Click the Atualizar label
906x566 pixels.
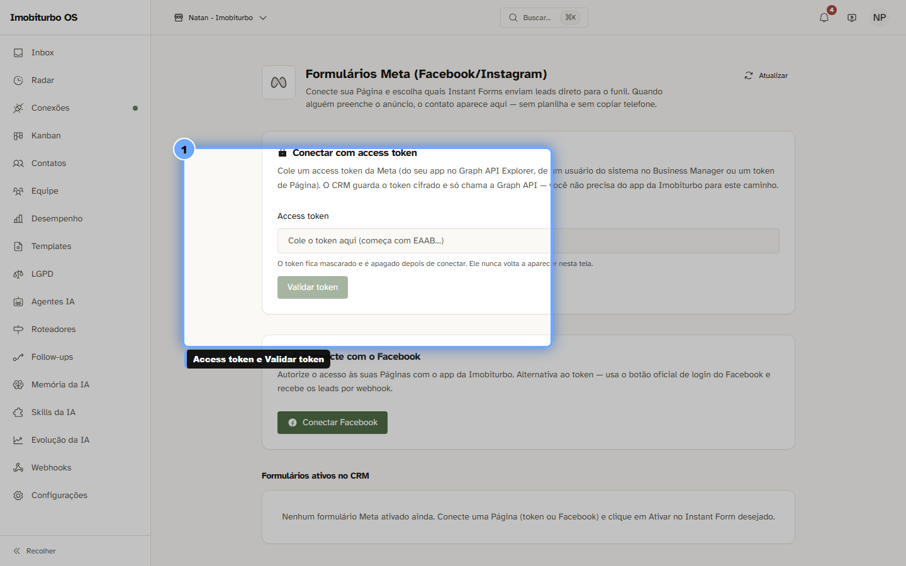tap(773, 75)
